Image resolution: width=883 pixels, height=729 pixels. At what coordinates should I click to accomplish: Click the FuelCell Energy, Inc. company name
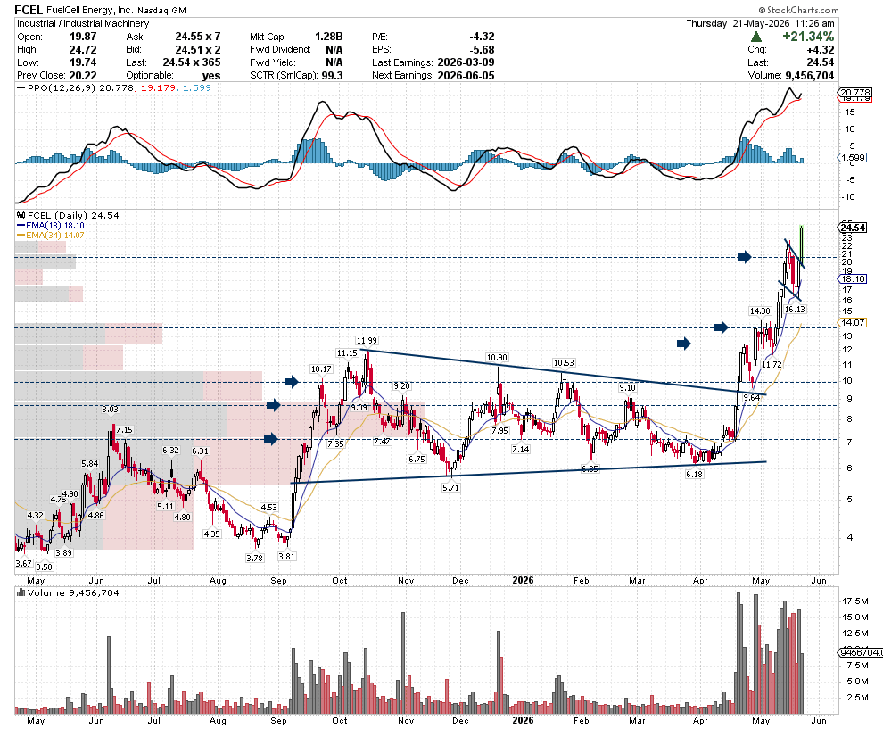89,10
